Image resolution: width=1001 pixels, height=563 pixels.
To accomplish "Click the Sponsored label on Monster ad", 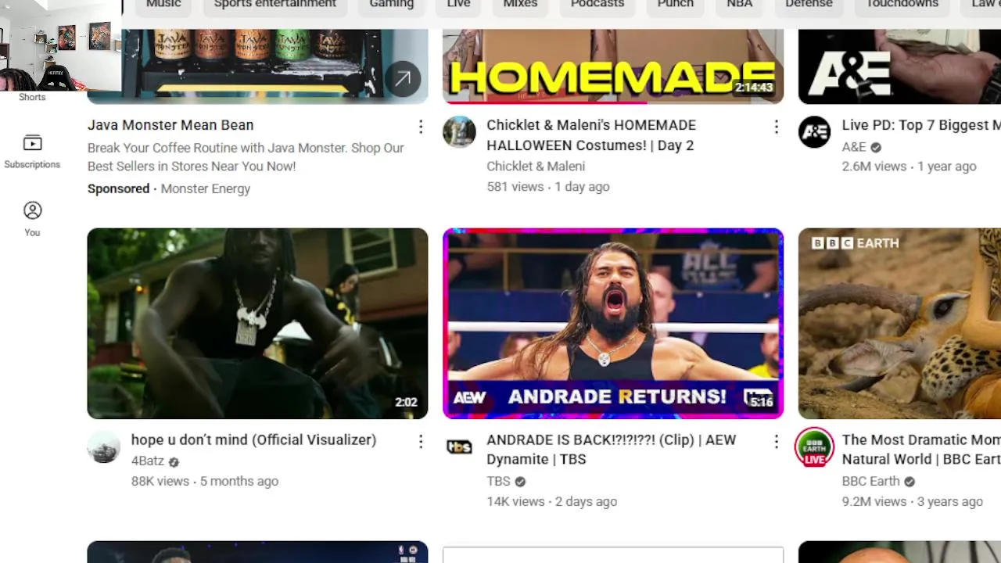I will [x=118, y=188].
